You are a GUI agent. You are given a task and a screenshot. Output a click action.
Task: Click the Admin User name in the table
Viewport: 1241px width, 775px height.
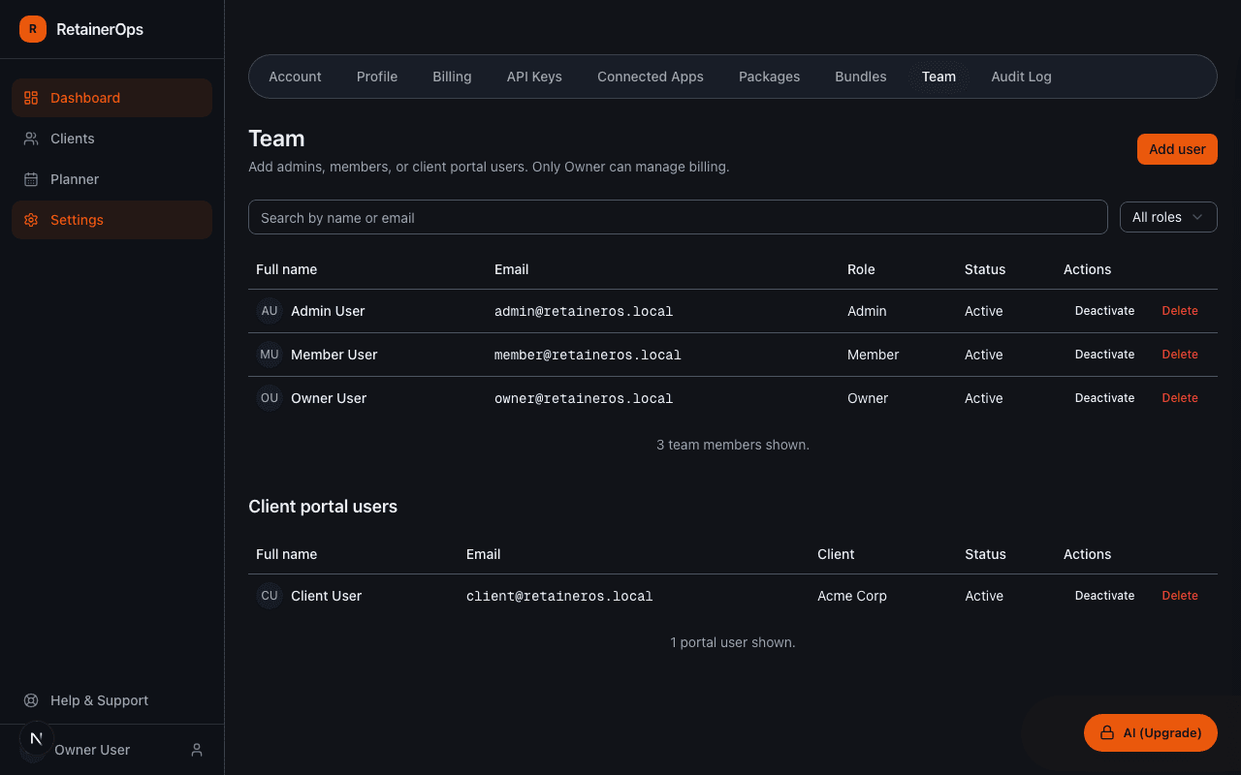pyautogui.click(x=328, y=311)
